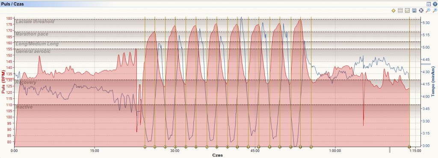Click the 4:00 tempo axis value
This screenshot has height=158, width=438.
click(x=426, y=96)
